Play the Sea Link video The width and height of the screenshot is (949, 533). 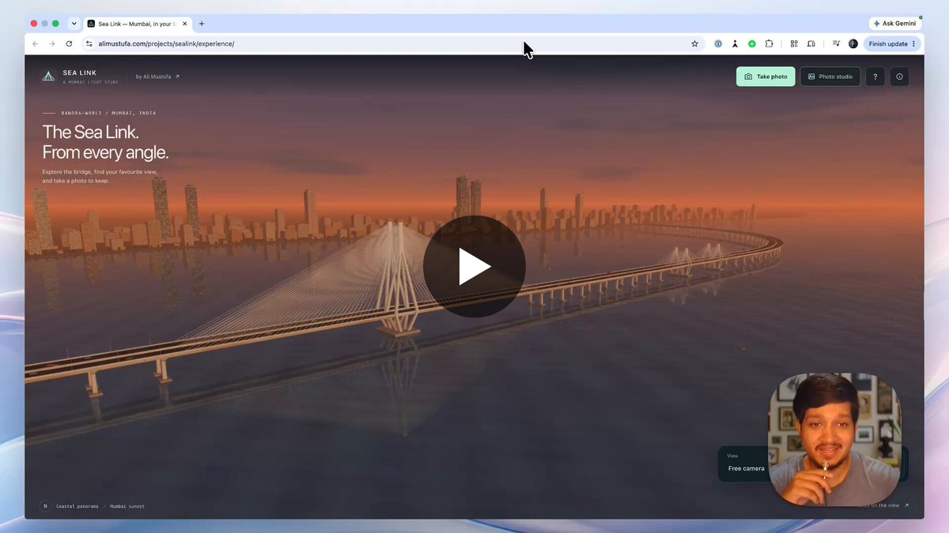[x=475, y=267]
